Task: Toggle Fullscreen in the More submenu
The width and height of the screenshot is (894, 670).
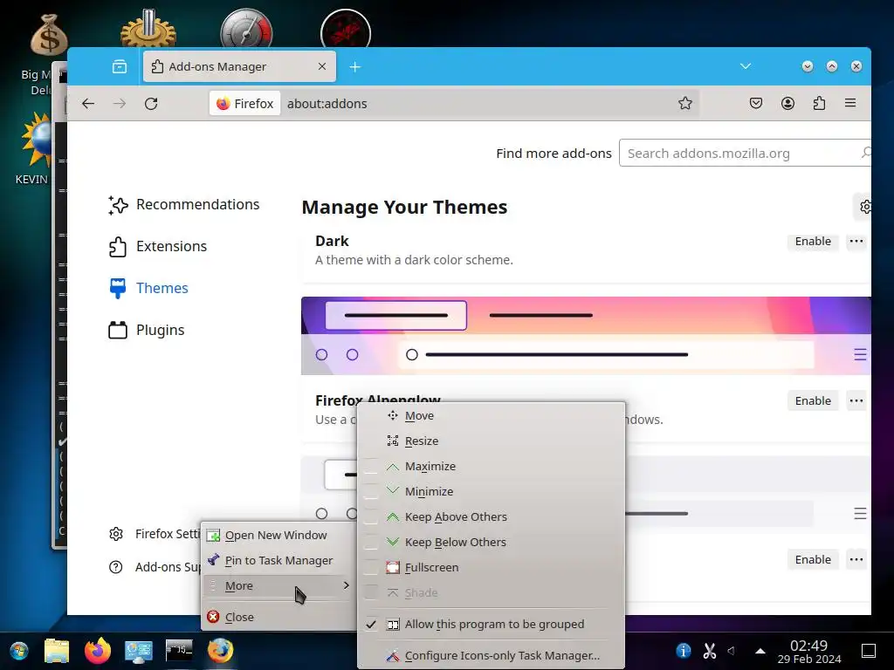Action: (491, 567)
